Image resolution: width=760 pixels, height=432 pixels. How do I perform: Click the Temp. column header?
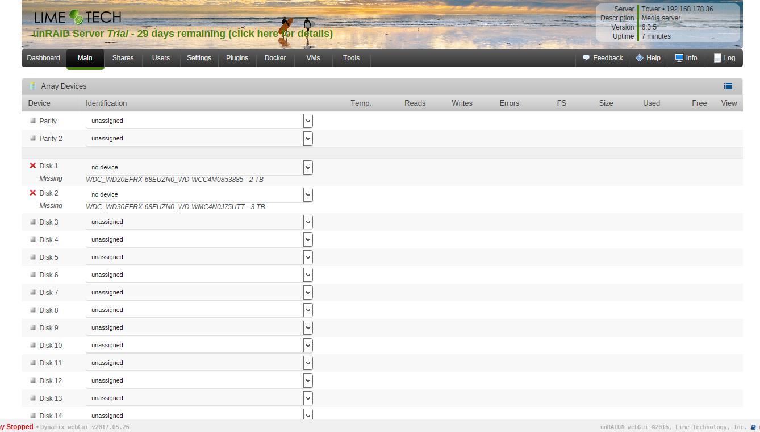point(361,103)
